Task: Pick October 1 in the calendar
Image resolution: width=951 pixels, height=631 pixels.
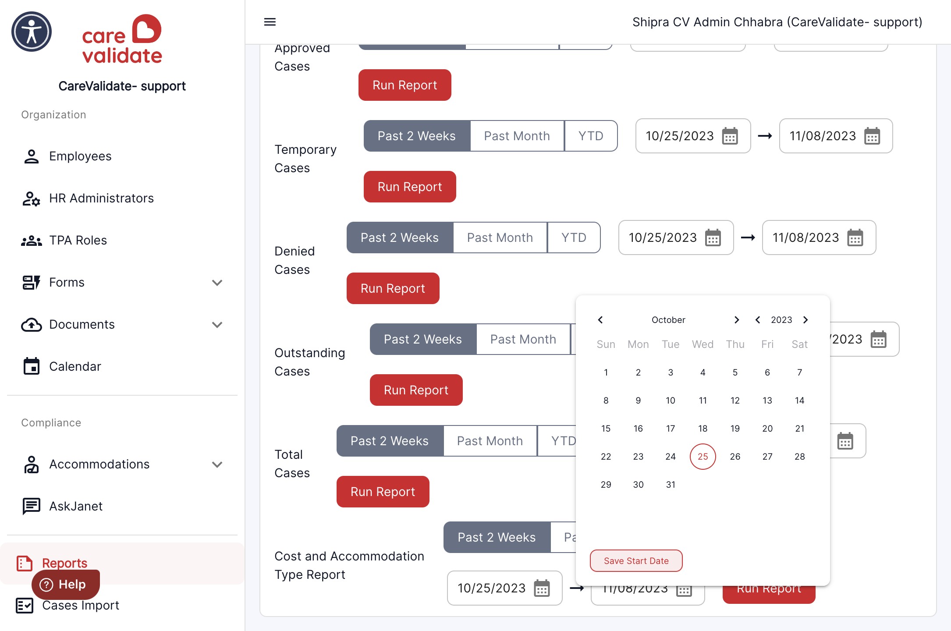Action: (606, 372)
